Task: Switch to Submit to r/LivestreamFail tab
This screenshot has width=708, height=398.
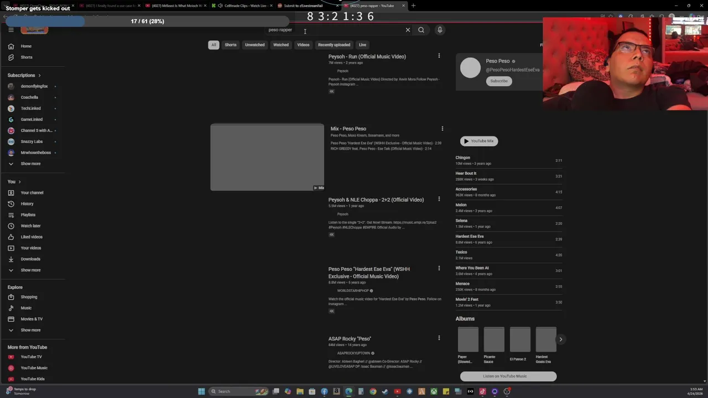Action: click(x=307, y=6)
